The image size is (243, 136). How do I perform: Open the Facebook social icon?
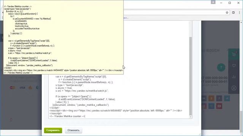[x=219, y=98]
